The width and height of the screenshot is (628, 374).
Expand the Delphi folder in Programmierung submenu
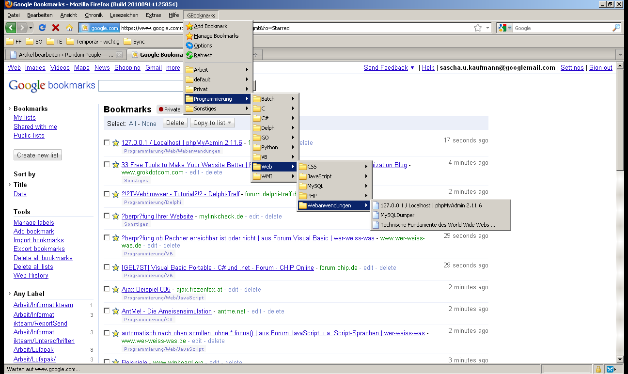(x=274, y=128)
